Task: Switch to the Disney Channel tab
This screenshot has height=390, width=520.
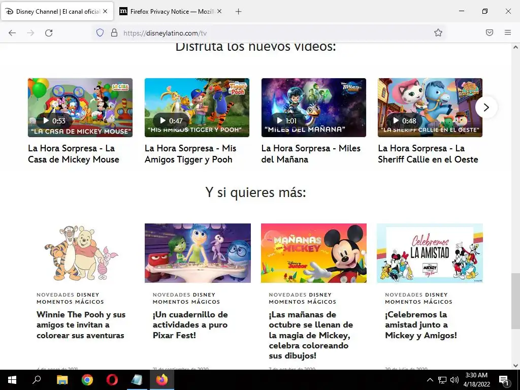Action: (x=57, y=11)
